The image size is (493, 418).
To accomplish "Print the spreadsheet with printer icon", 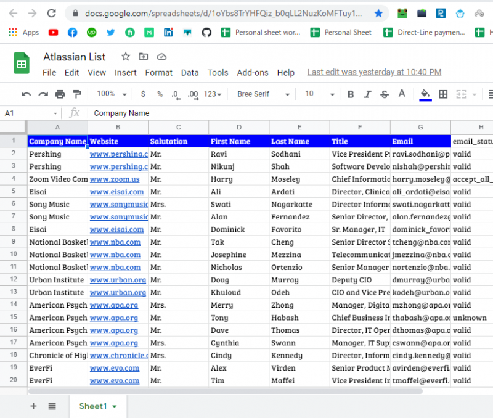I will (x=60, y=94).
